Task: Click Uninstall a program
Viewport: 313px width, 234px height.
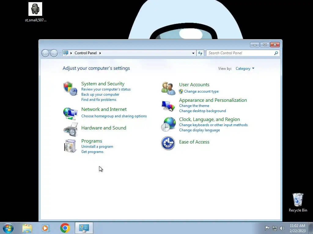Action: click(97, 147)
